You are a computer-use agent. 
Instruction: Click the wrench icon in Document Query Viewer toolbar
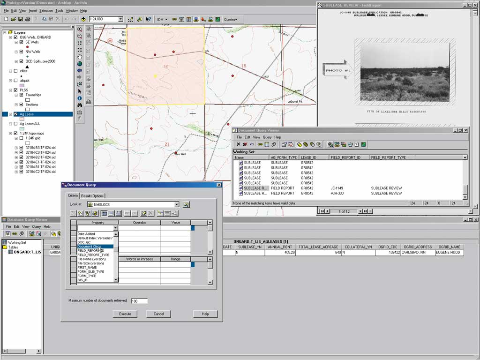pyautogui.click(x=274, y=144)
